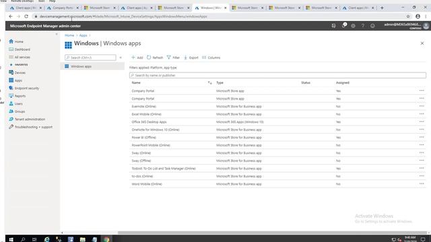Click the Home breadcrumb link
The width and height of the screenshot is (431, 242).
69,36
